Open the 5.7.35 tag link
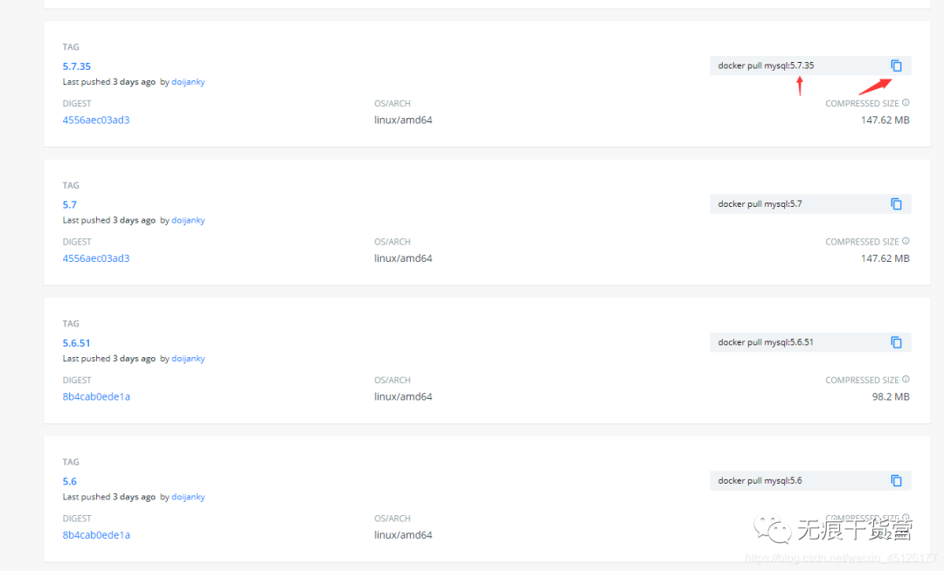Screen dimensions: 944x571 click(x=77, y=66)
